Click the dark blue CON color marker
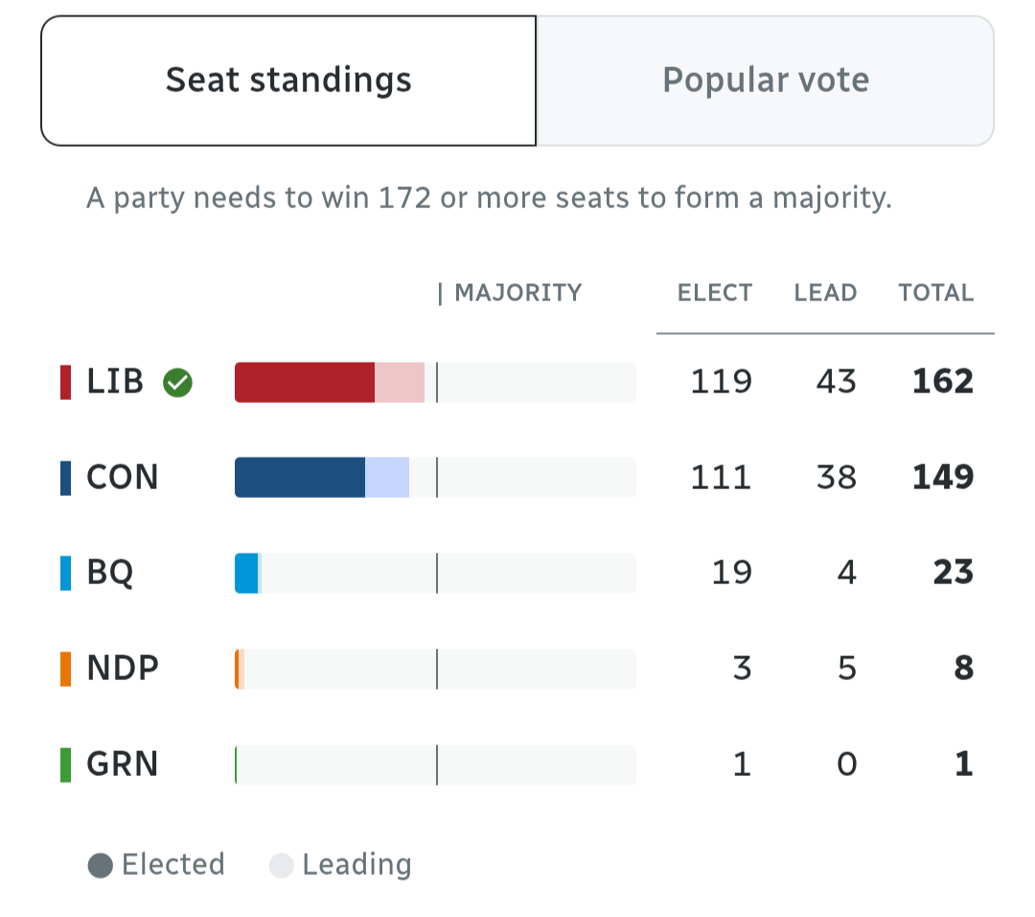This screenshot has width=1035, height=917. (x=66, y=478)
